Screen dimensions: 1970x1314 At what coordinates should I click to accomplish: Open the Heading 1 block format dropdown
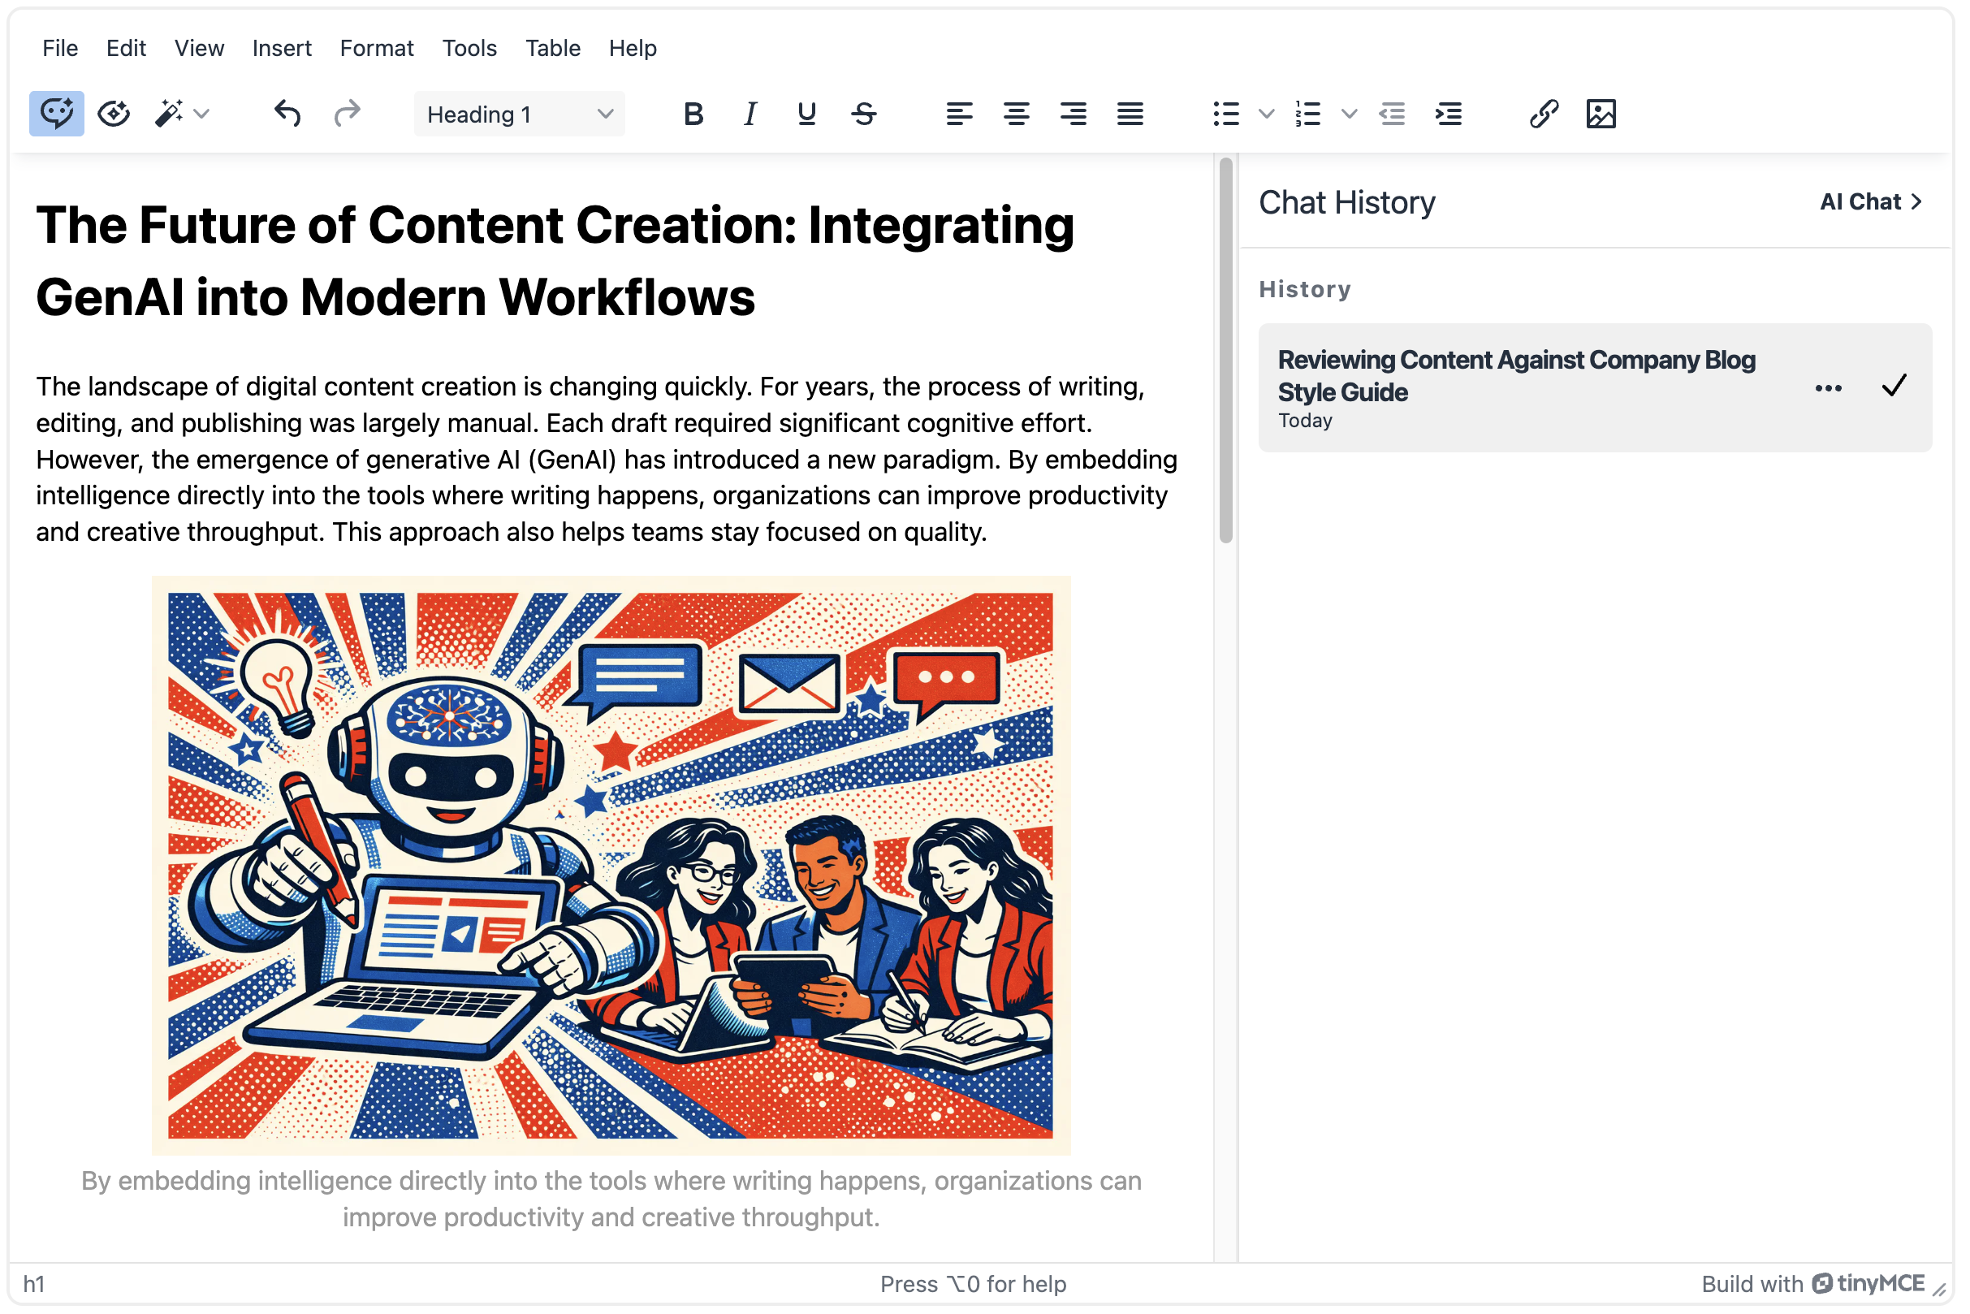click(520, 114)
